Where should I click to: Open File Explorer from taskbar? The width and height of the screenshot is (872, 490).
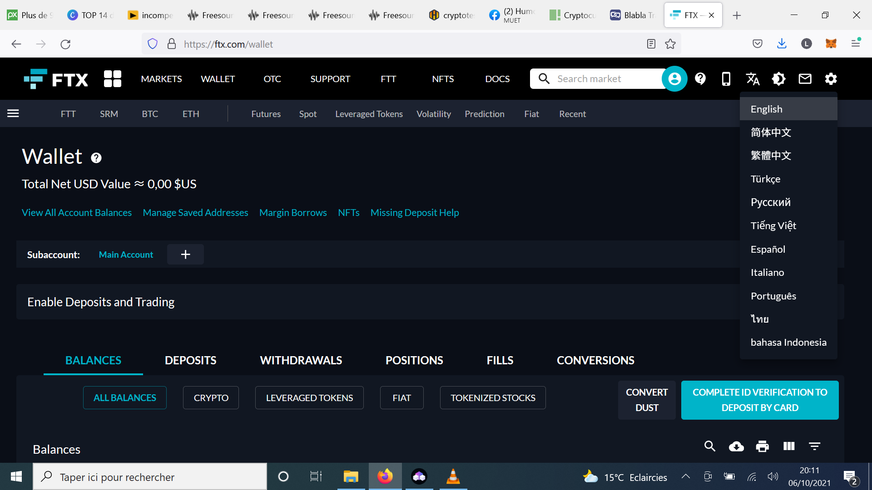click(x=351, y=476)
